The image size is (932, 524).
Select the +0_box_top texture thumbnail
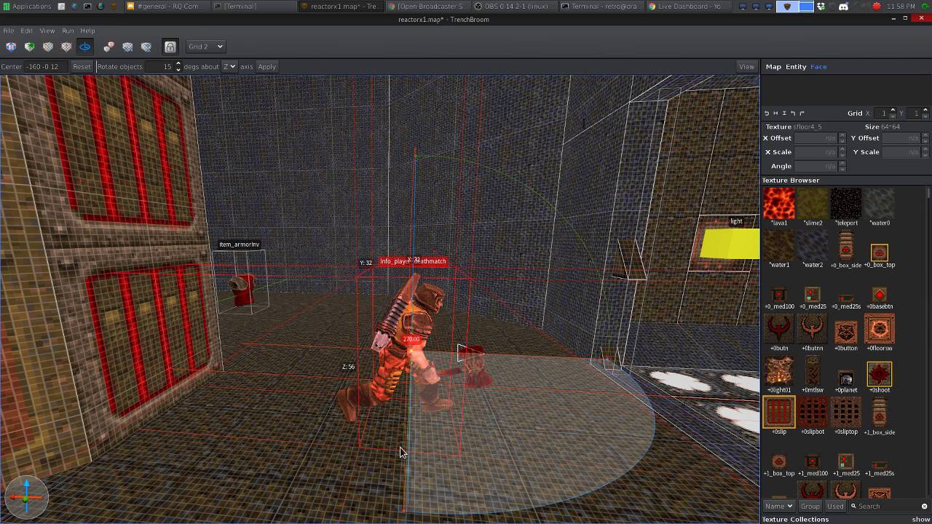click(880, 253)
